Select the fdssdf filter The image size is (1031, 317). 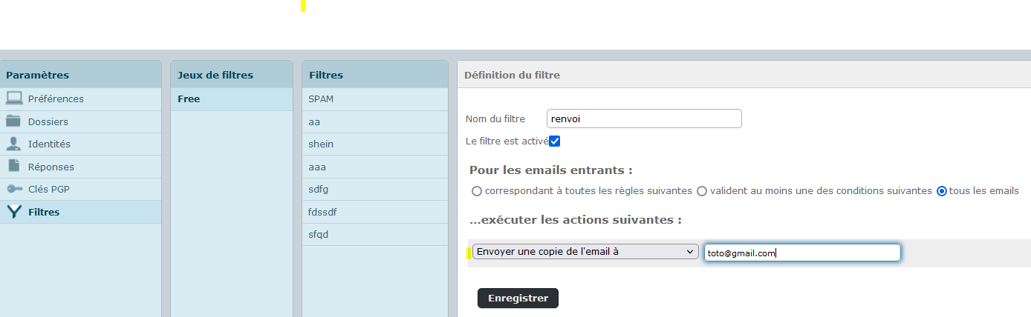(x=375, y=212)
